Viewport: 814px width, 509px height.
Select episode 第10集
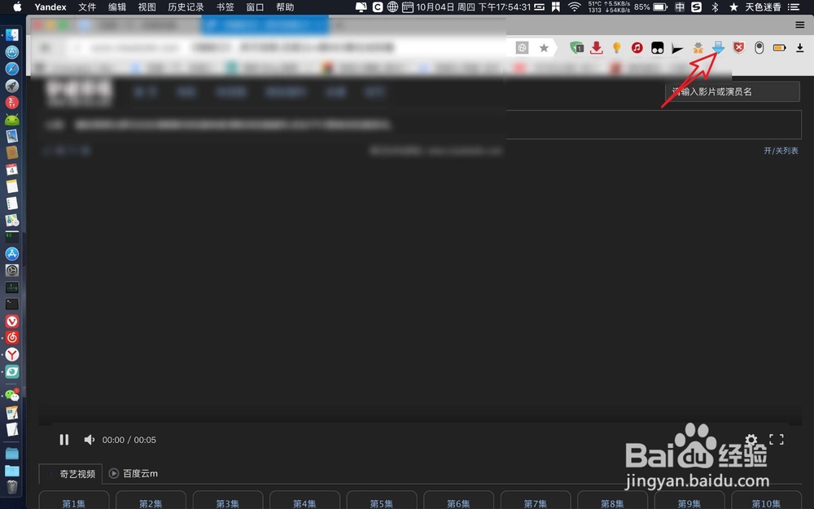[x=766, y=501]
